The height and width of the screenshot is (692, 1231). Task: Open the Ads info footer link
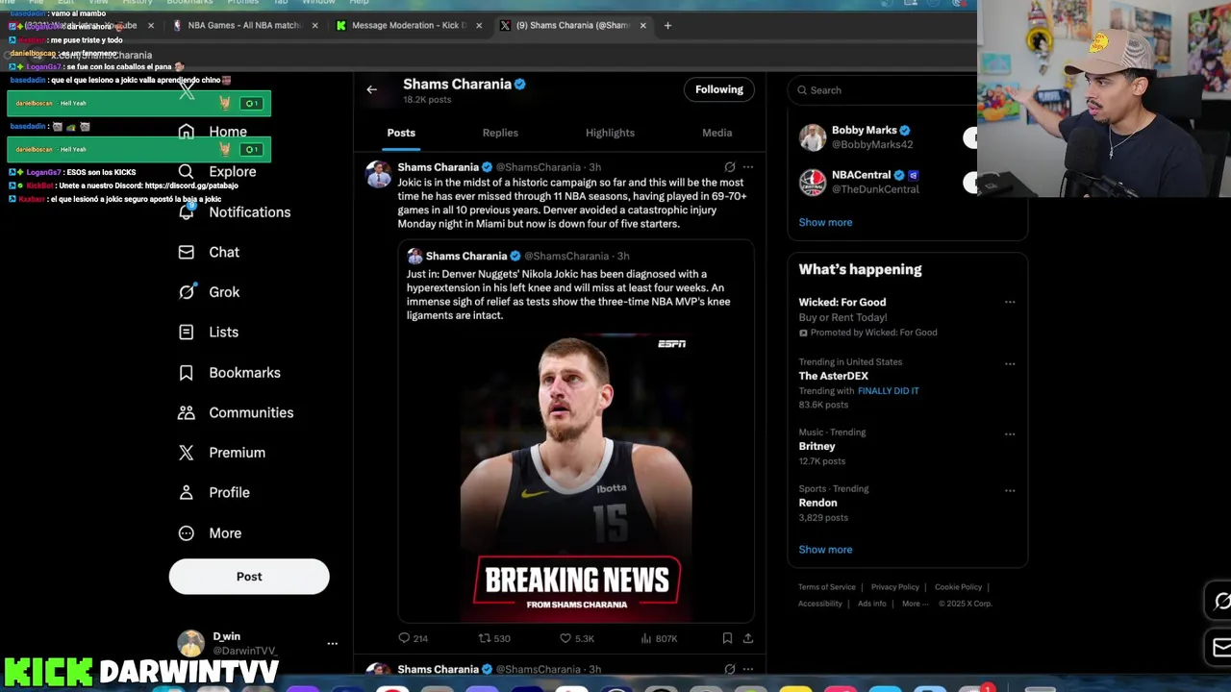[872, 604]
